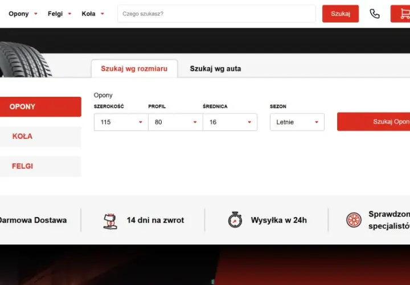Click the red wheel rim icon
The width and height of the screenshot is (410, 285).
point(354,220)
